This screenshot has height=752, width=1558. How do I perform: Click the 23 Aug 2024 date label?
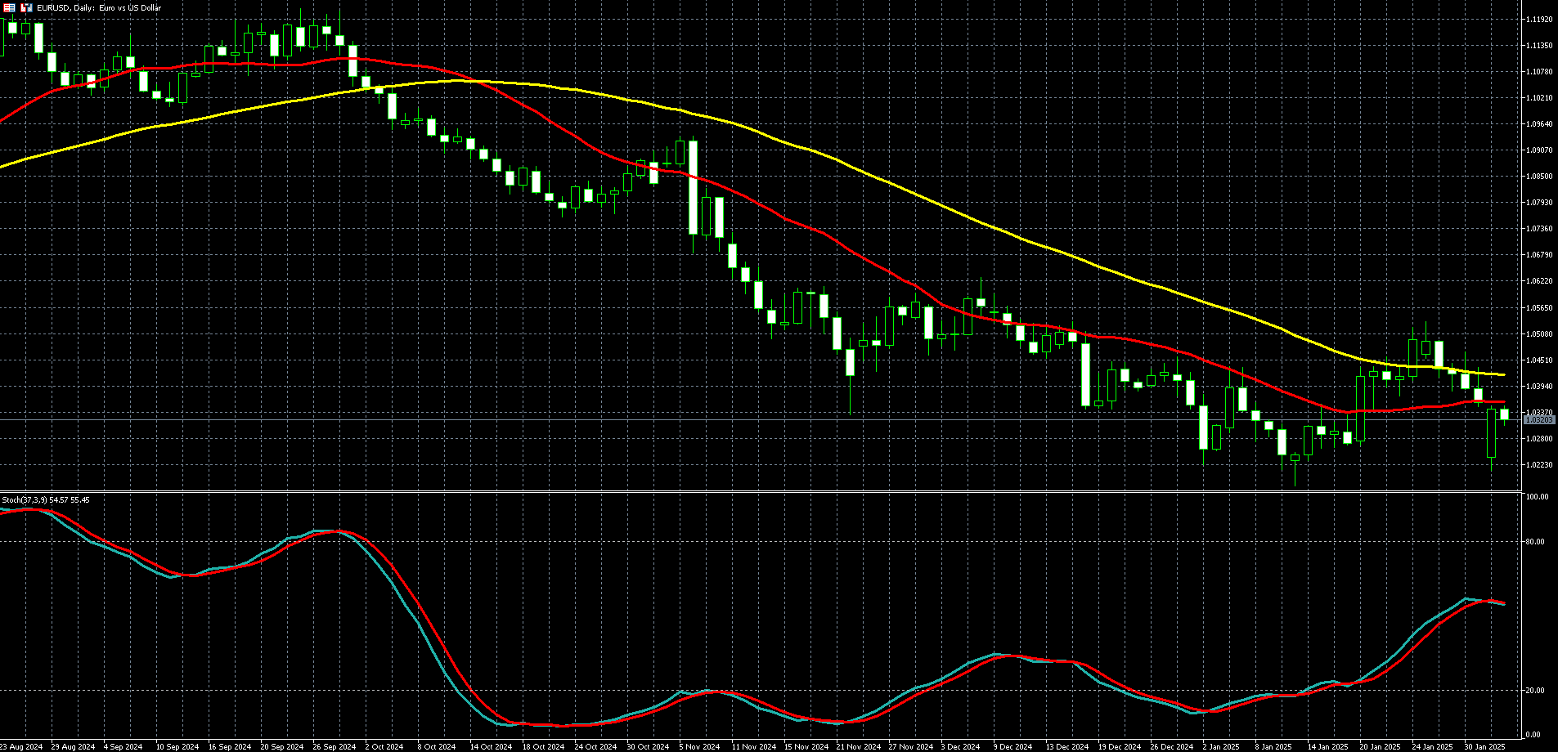click(21, 746)
